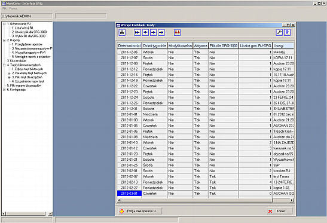Select '3. Wybór RJ dla SRG-3000'
Screen dimensions: 327x223
29,36
